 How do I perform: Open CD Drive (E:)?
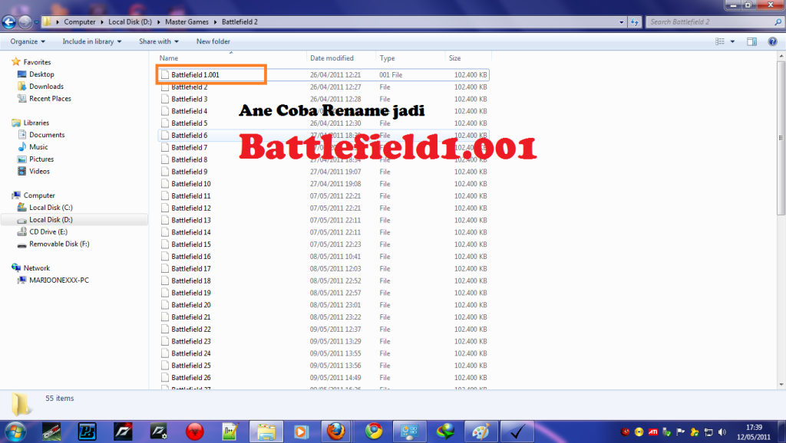[48, 231]
